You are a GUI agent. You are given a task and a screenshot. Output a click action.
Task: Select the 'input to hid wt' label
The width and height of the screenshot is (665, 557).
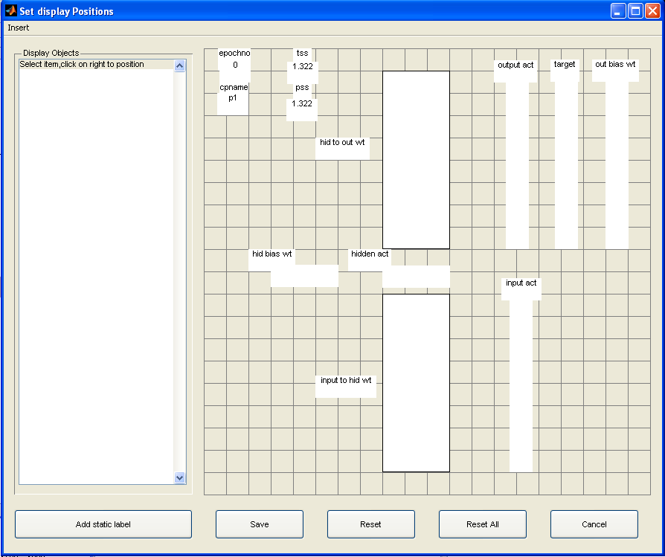345,381
